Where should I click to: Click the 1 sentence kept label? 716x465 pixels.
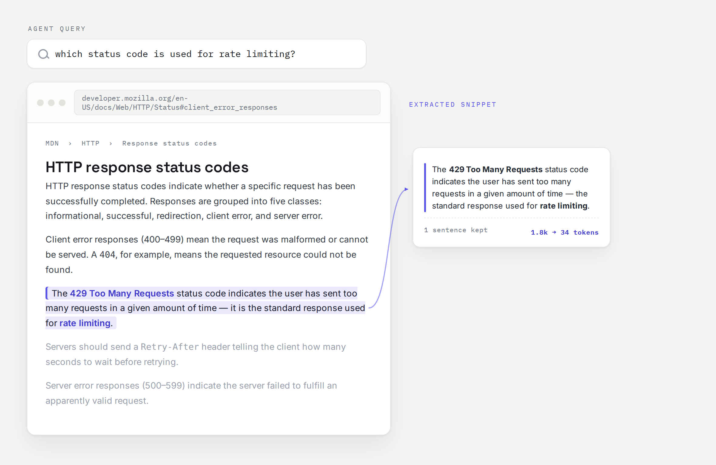tap(456, 230)
